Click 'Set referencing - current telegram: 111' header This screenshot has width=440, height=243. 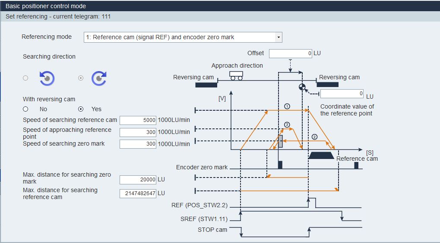click(58, 16)
